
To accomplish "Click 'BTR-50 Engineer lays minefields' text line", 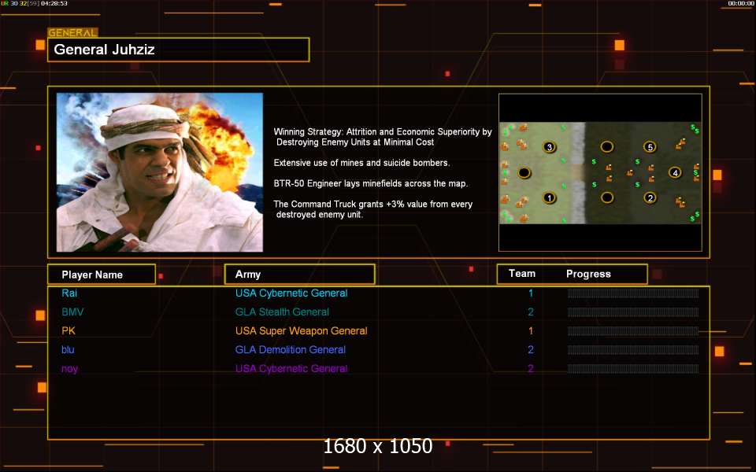I will click(x=371, y=183).
